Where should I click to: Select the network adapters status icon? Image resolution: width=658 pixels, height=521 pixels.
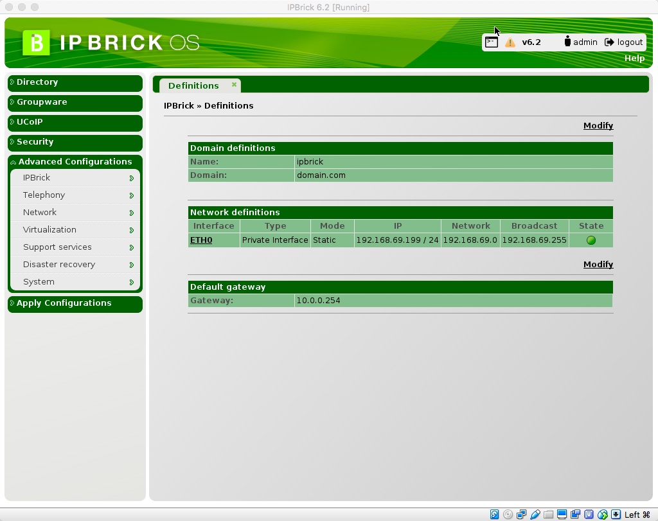[x=521, y=514]
